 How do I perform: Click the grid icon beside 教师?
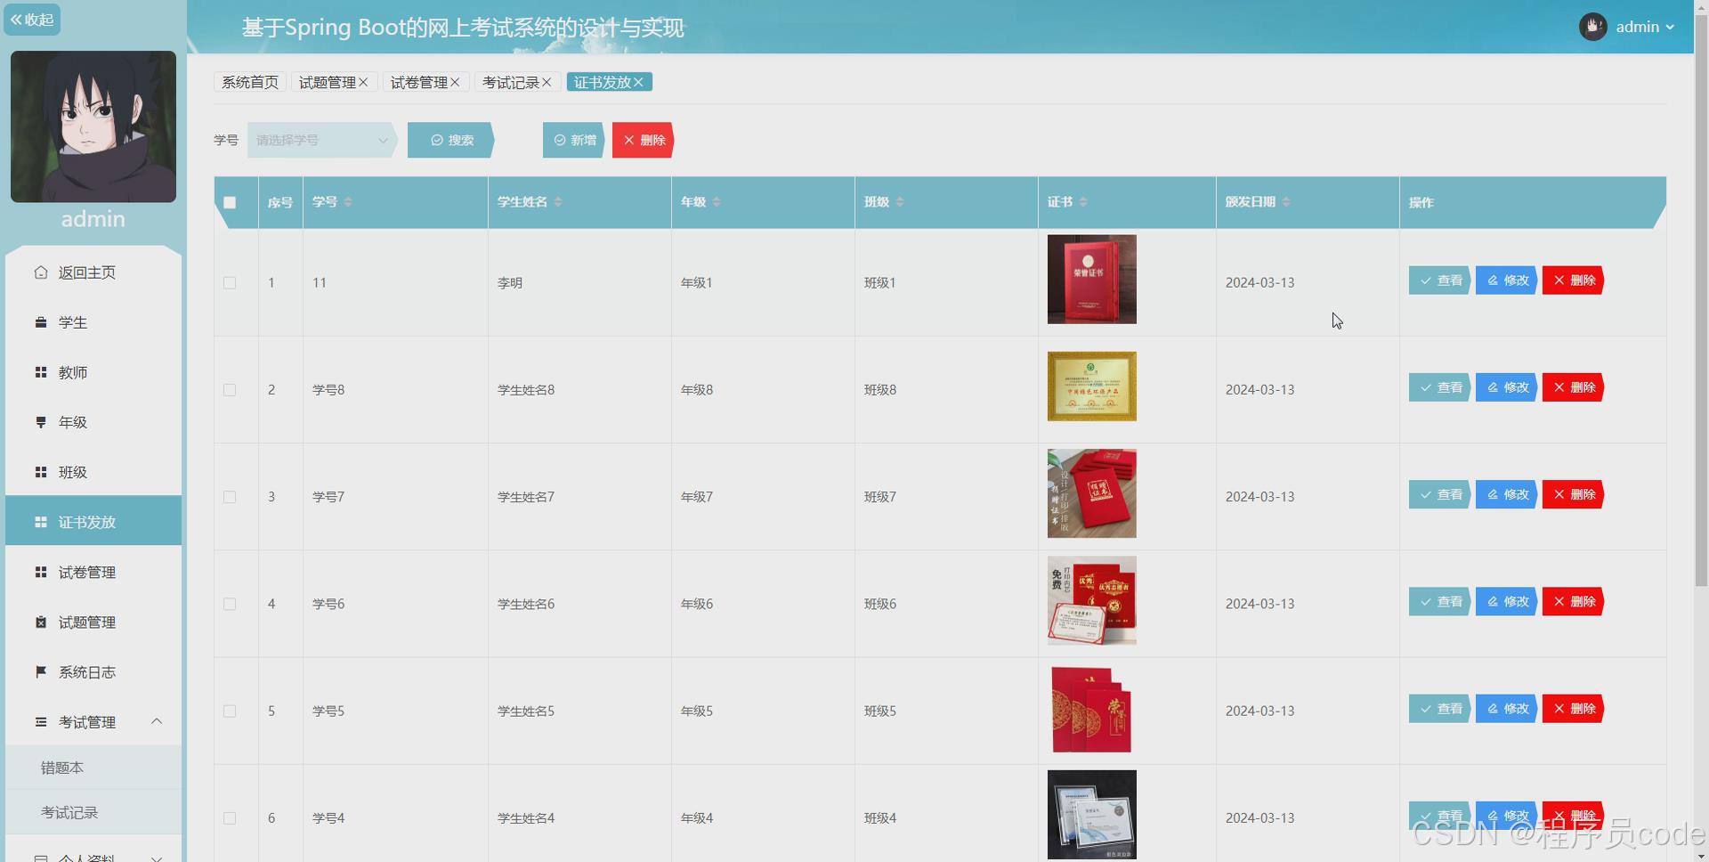coord(41,372)
